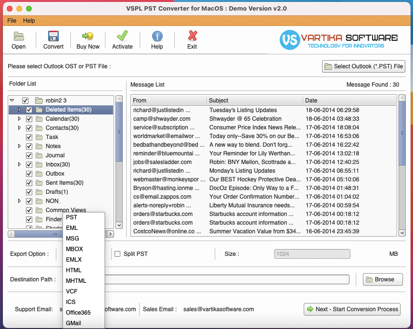This screenshot has height=329, width=413.
Task: Uncheck the Deleted Items(30) checkbox
Action: coord(29,110)
